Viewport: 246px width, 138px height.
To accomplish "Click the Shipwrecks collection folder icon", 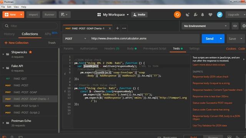I will [x=8, y=54].
